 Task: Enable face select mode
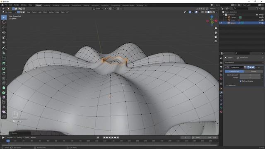pos(24,12)
